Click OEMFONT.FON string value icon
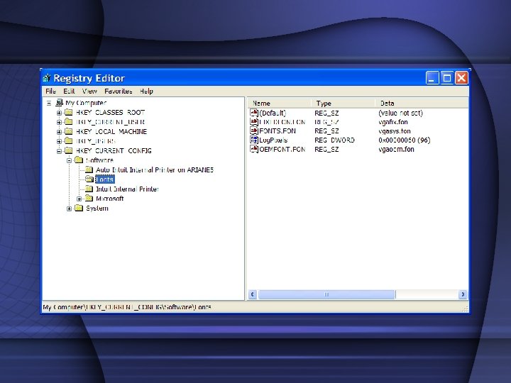The image size is (511, 383). coord(254,149)
